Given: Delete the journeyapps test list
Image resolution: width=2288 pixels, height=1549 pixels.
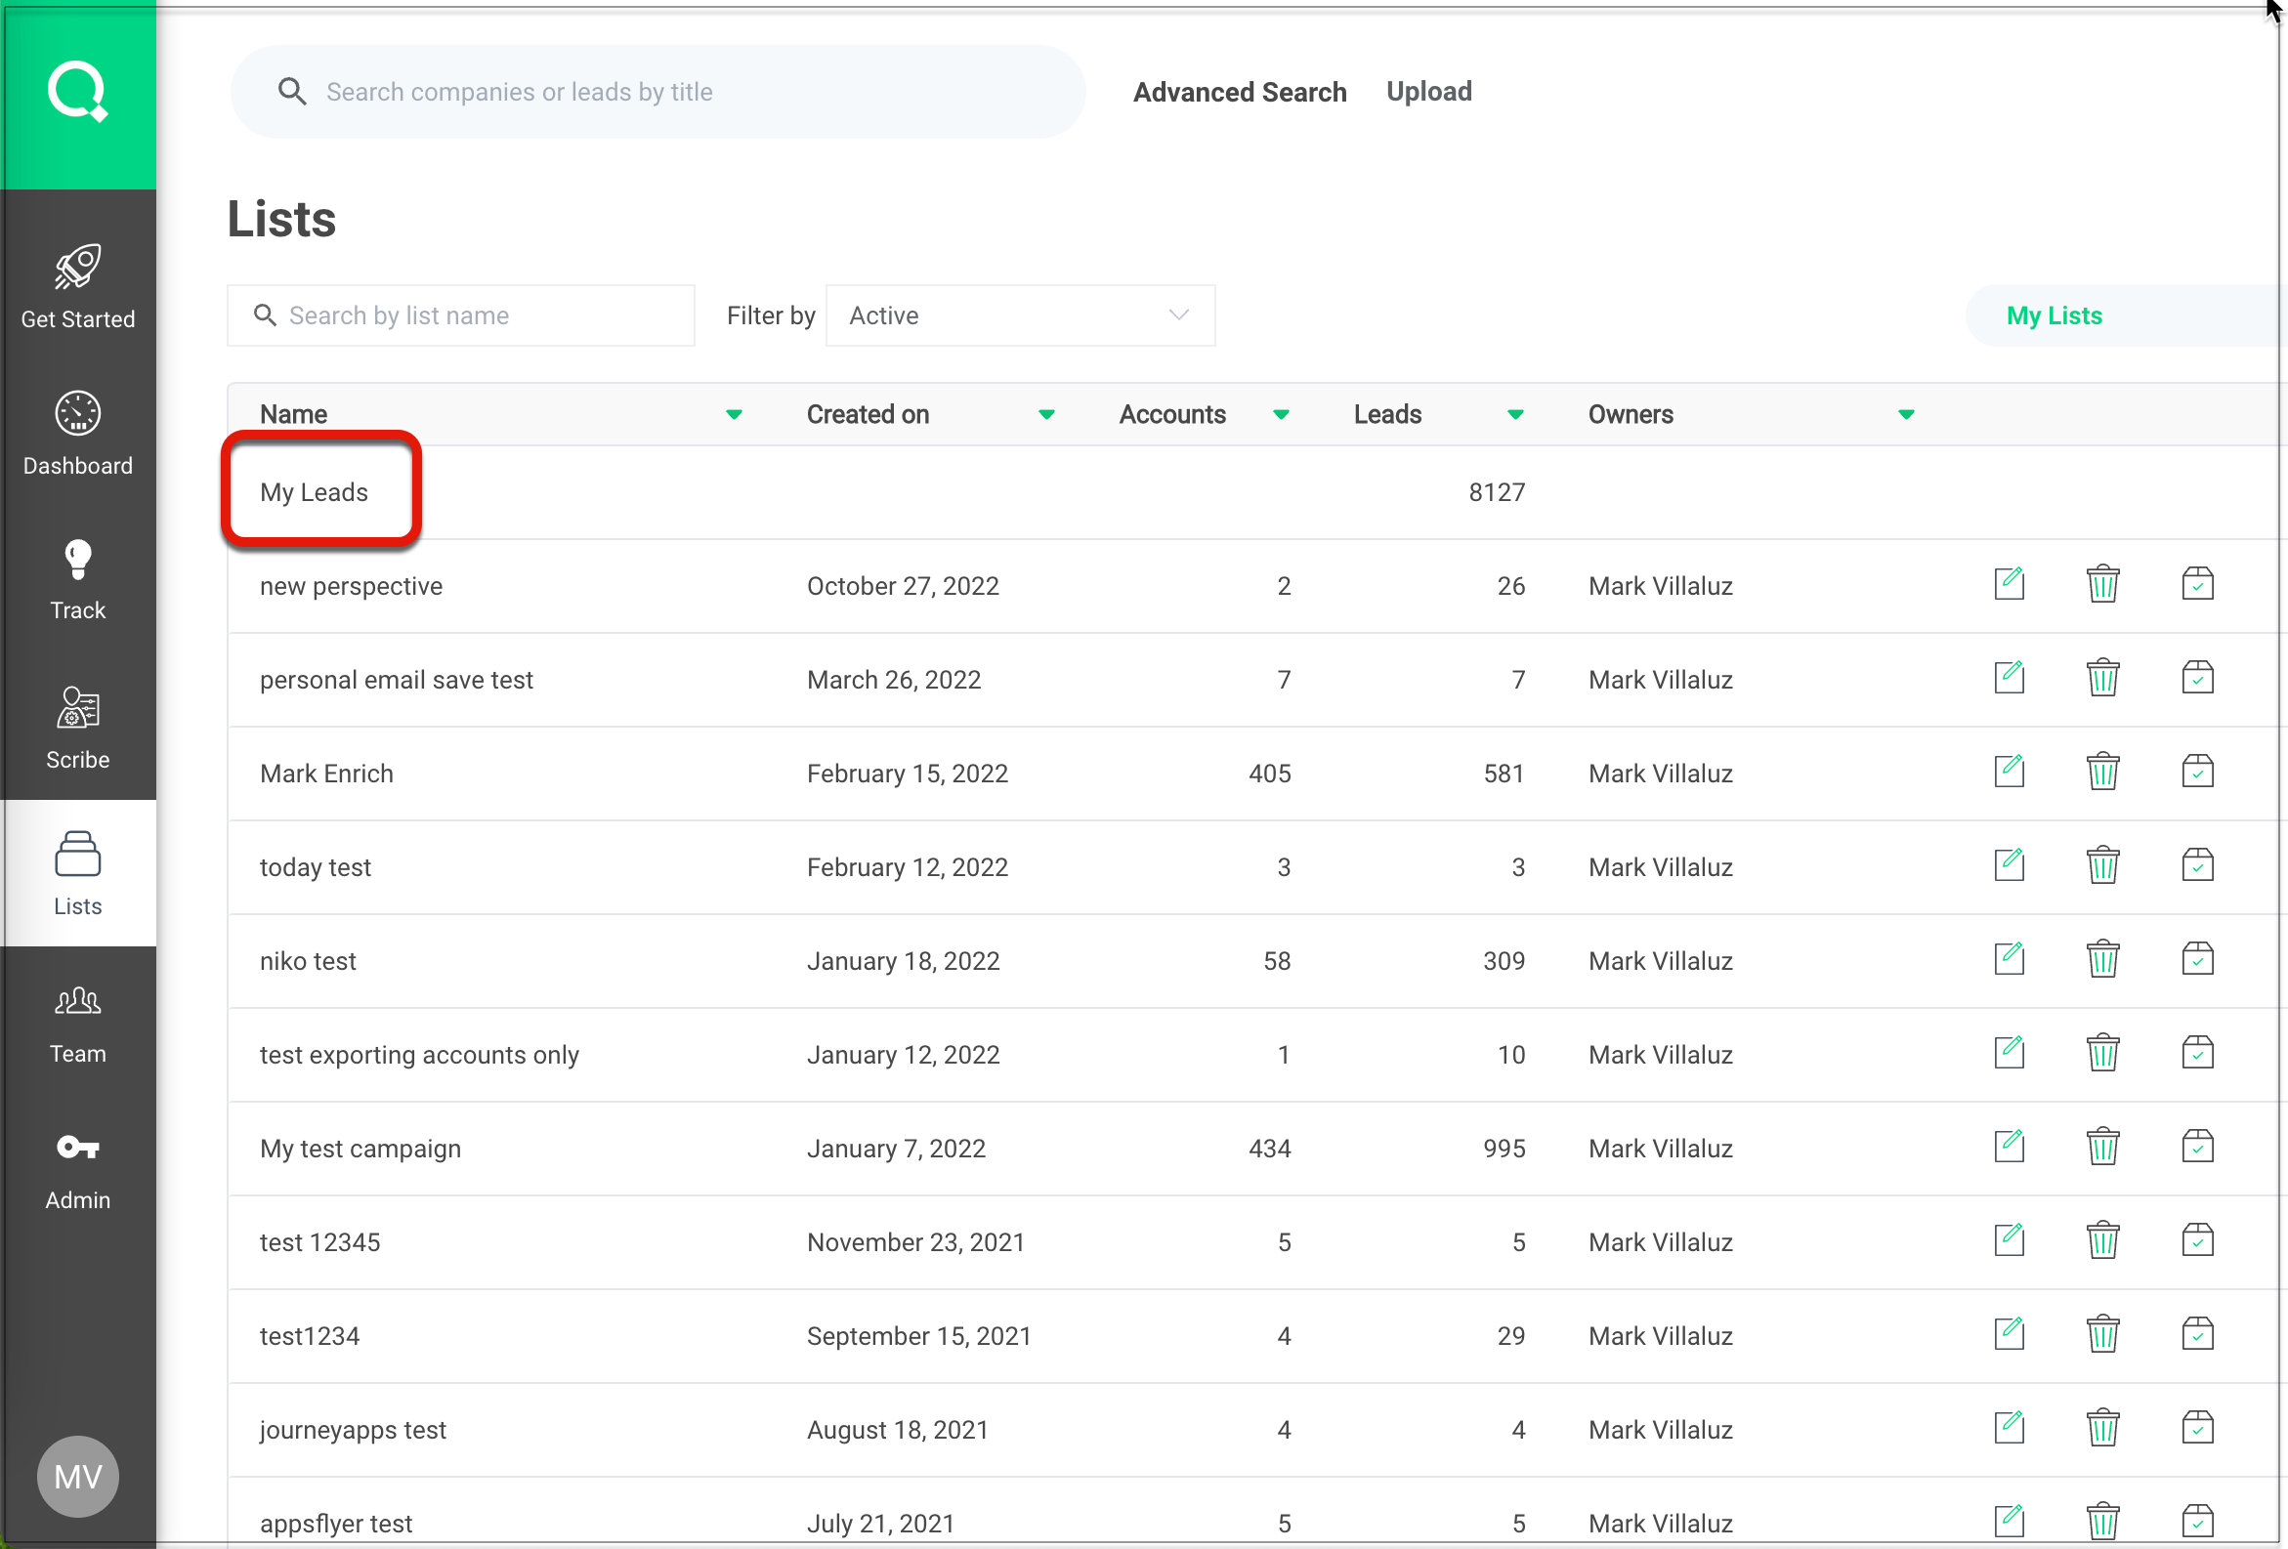Looking at the screenshot, I should (2102, 1427).
